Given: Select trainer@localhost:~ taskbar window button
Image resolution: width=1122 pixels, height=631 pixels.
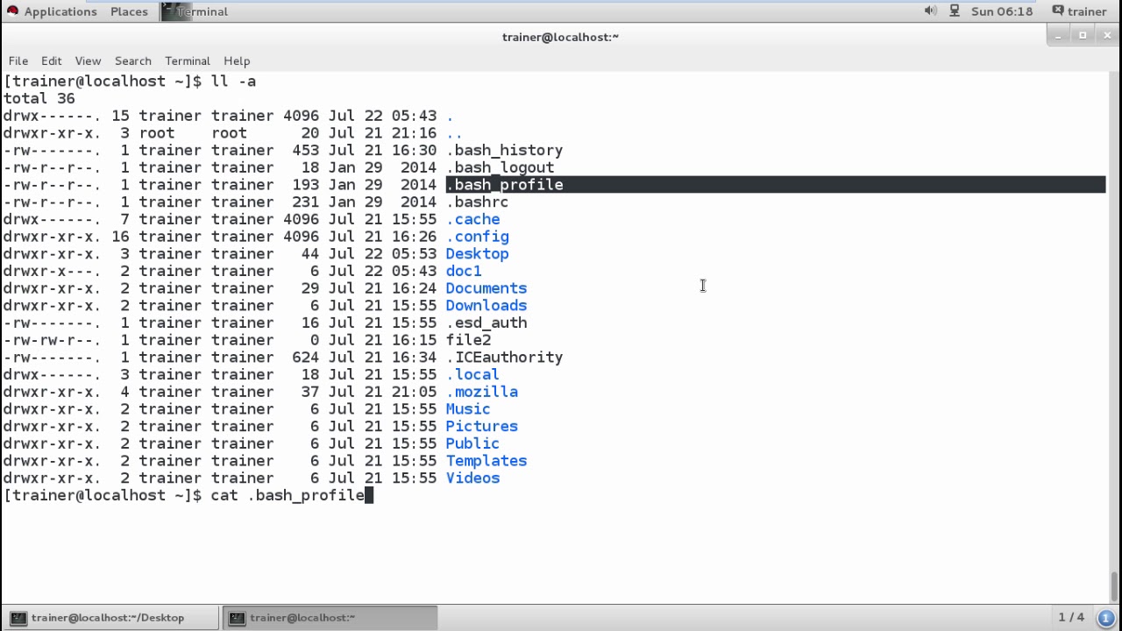Looking at the screenshot, I should click(x=330, y=618).
